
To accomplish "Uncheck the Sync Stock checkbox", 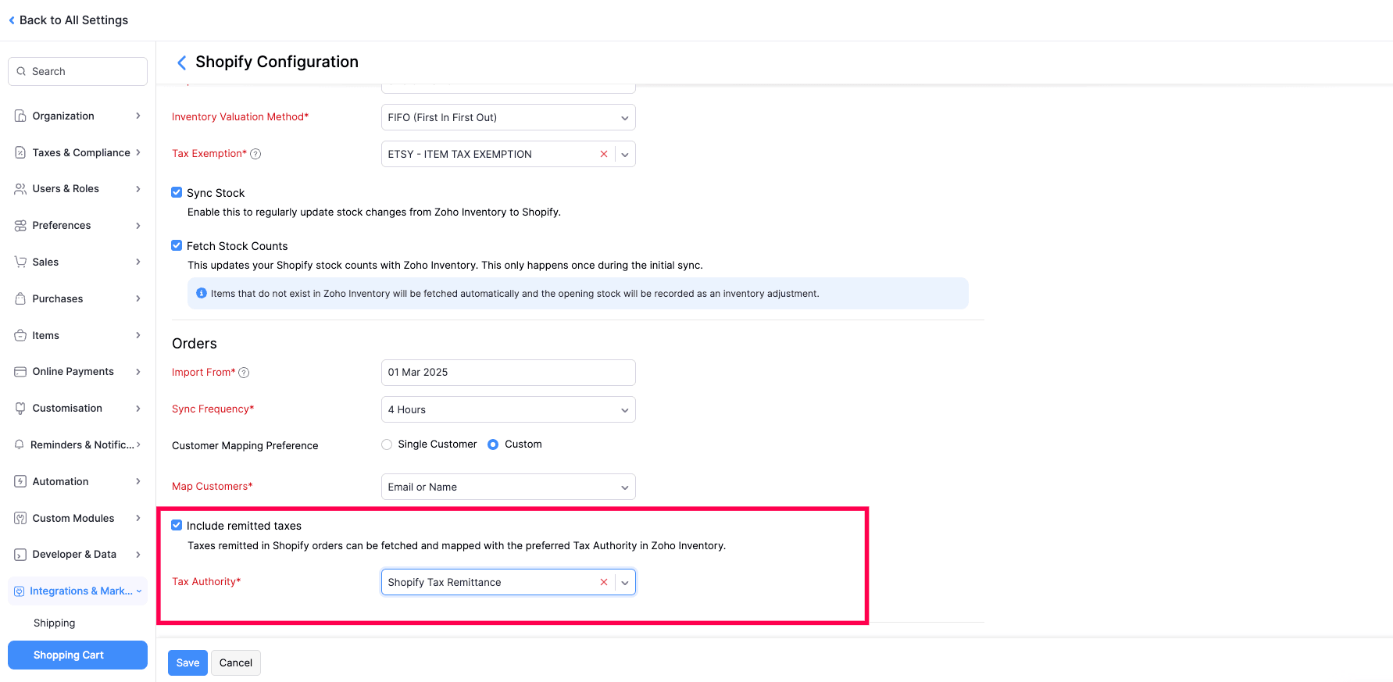I will click(x=177, y=193).
